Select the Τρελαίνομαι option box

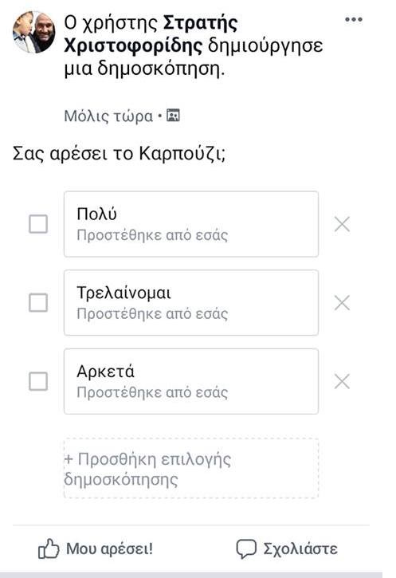(191, 303)
